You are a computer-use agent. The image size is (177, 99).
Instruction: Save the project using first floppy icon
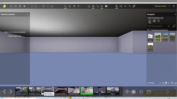click(16, 6)
